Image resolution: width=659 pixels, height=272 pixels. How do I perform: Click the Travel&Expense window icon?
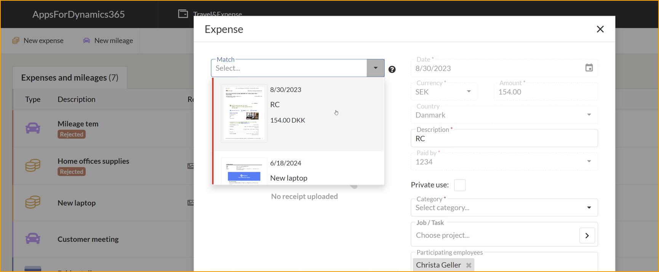[x=183, y=14]
